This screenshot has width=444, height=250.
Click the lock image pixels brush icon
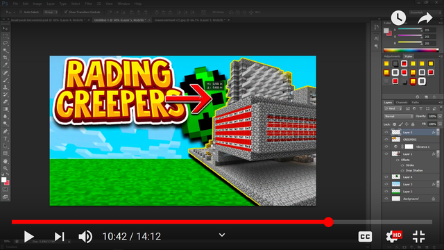(401, 124)
